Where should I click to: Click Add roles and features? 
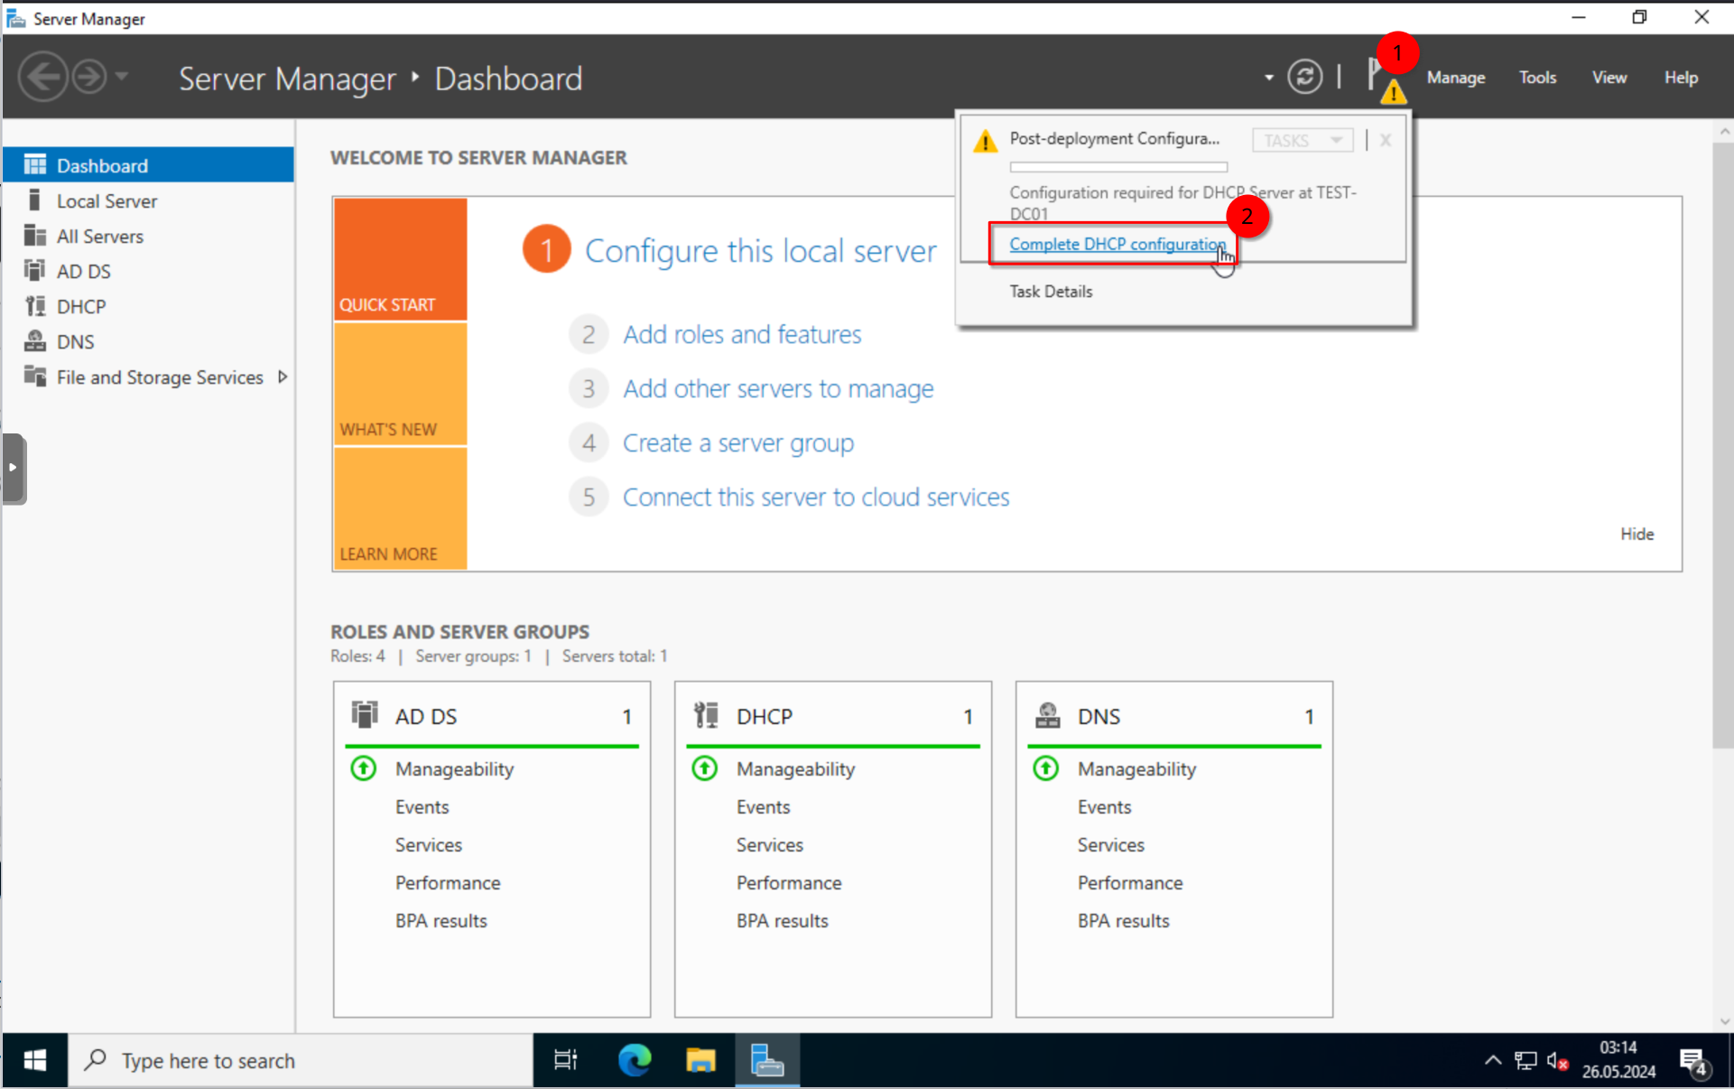(x=742, y=334)
